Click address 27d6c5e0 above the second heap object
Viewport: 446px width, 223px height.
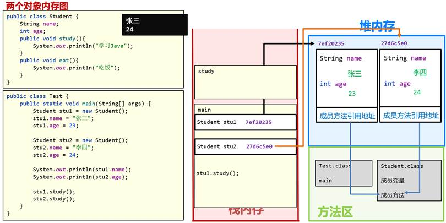point(394,43)
